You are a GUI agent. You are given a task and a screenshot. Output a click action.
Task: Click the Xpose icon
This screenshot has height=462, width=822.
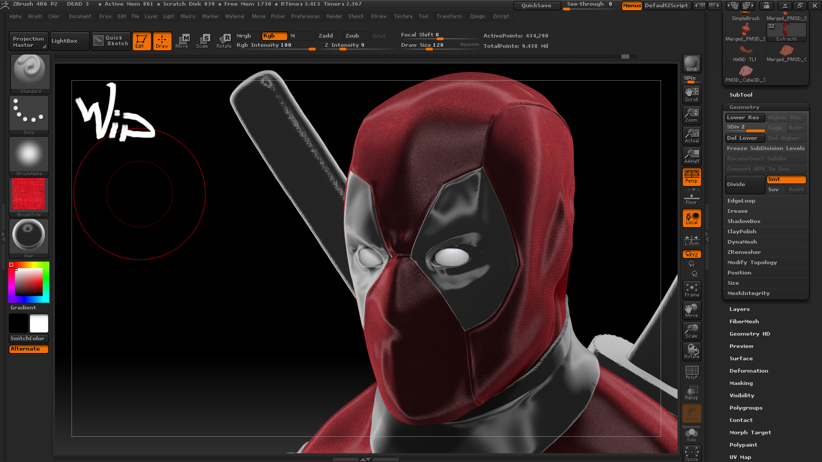(x=692, y=453)
